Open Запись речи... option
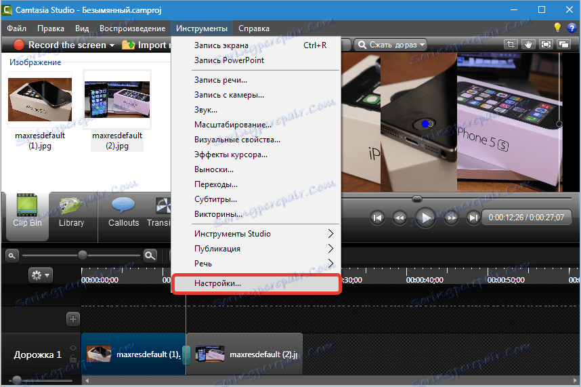581x387 pixels. point(256,80)
